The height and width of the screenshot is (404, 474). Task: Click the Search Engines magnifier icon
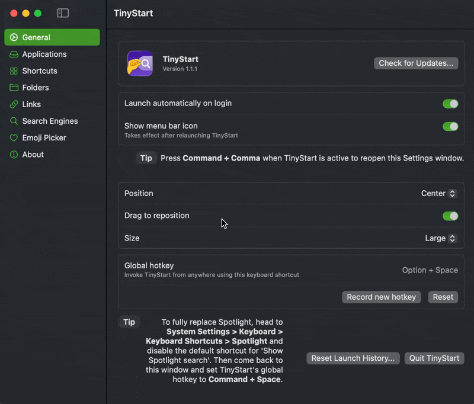click(14, 121)
